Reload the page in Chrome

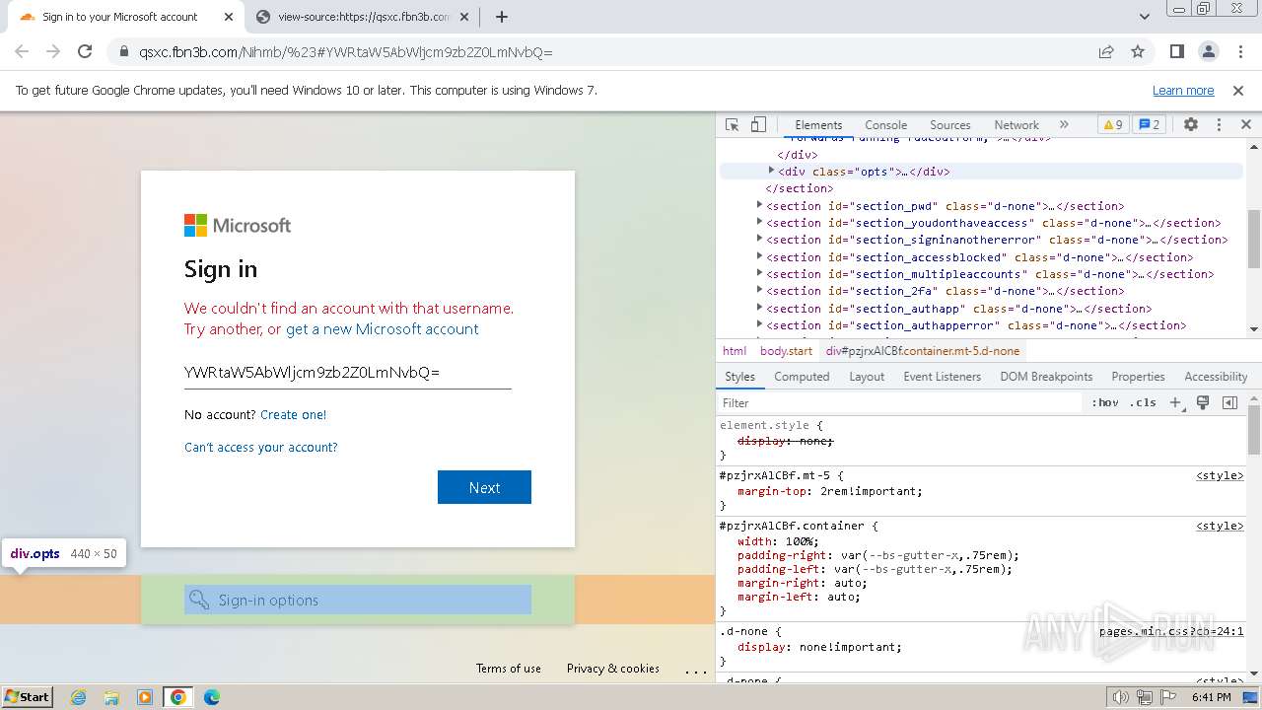85,51
